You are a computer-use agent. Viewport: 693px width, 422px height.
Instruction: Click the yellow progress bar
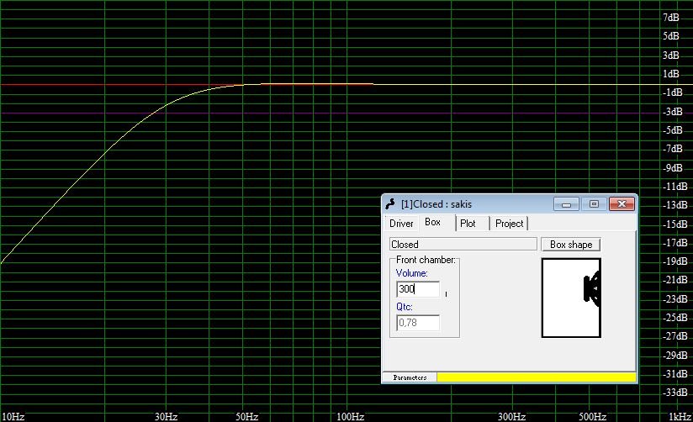coord(537,377)
